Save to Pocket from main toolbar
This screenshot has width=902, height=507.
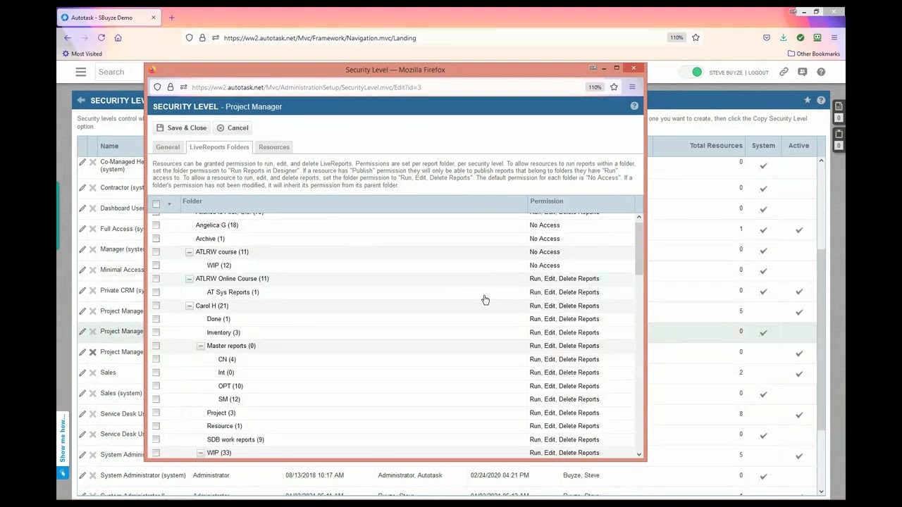click(x=767, y=38)
